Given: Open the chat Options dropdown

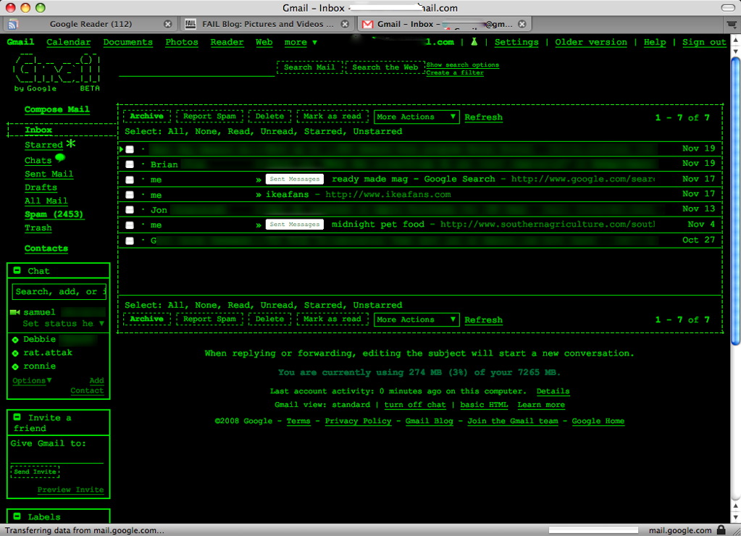Looking at the screenshot, I should coord(32,380).
